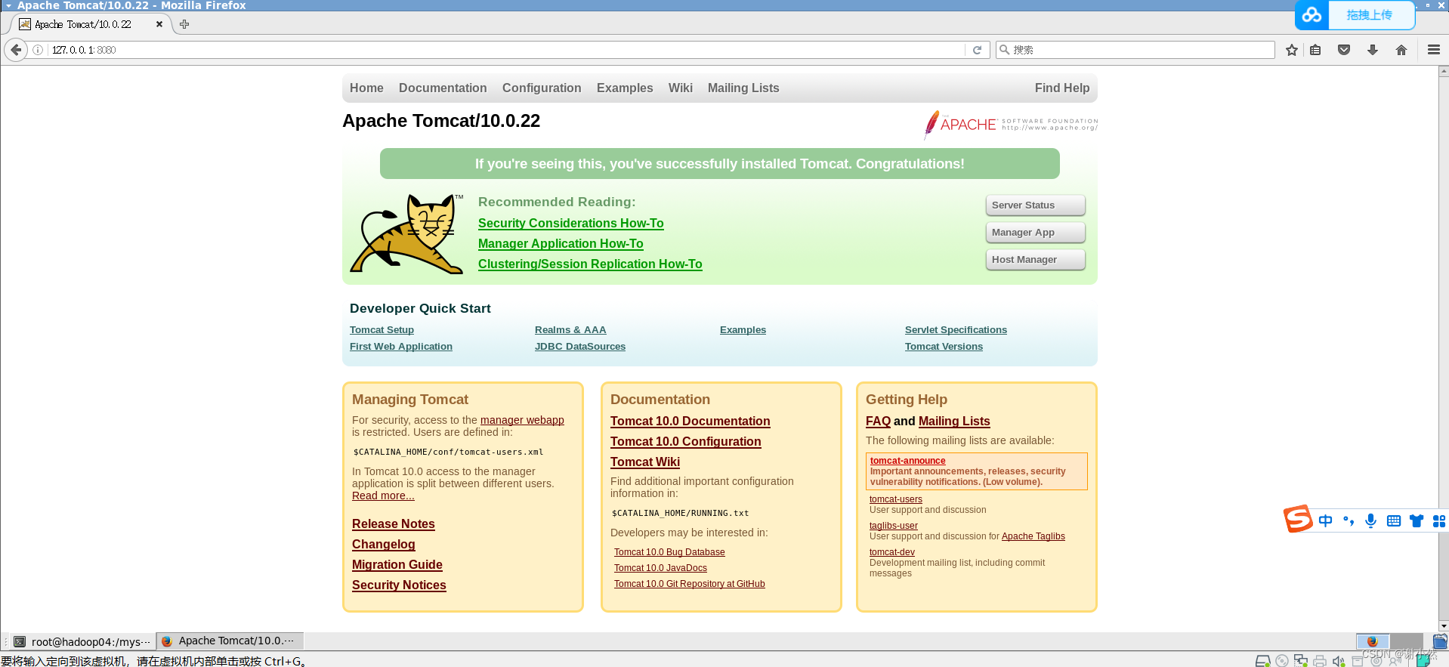
Task: Open the Mailing Lists nav item
Action: (743, 88)
